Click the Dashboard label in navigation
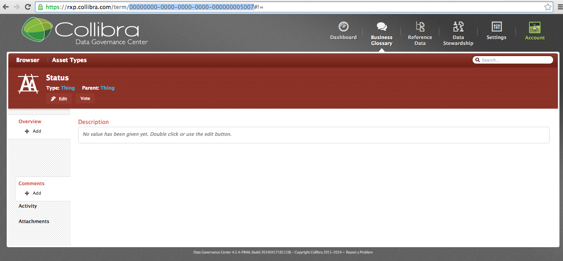The height and width of the screenshot is (261, 563). tap(343, 38)
